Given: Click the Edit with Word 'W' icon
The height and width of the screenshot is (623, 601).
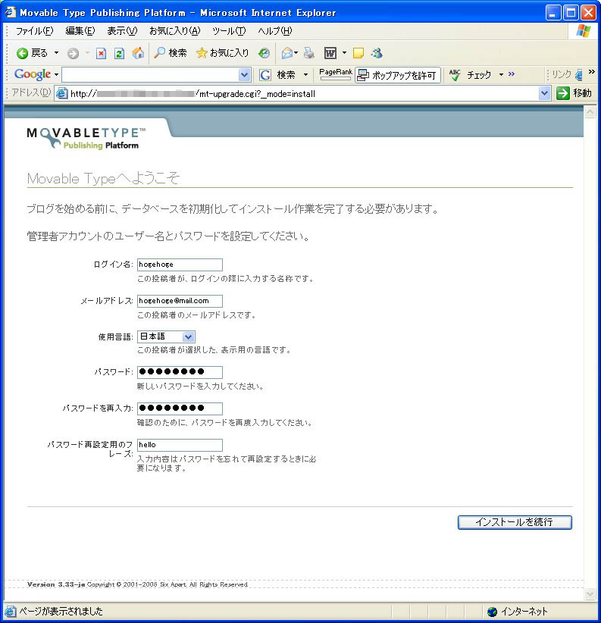Looking at the screenshot, I should [330, 53].
